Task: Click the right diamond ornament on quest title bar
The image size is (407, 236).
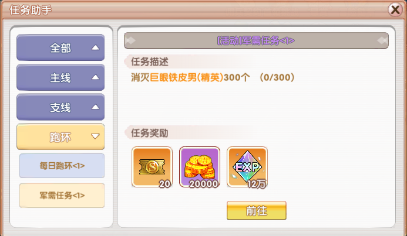Action: point(382,40)
